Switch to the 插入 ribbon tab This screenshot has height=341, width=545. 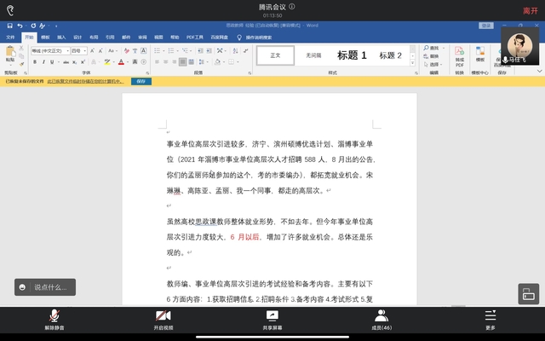click(x=61, y=38)
